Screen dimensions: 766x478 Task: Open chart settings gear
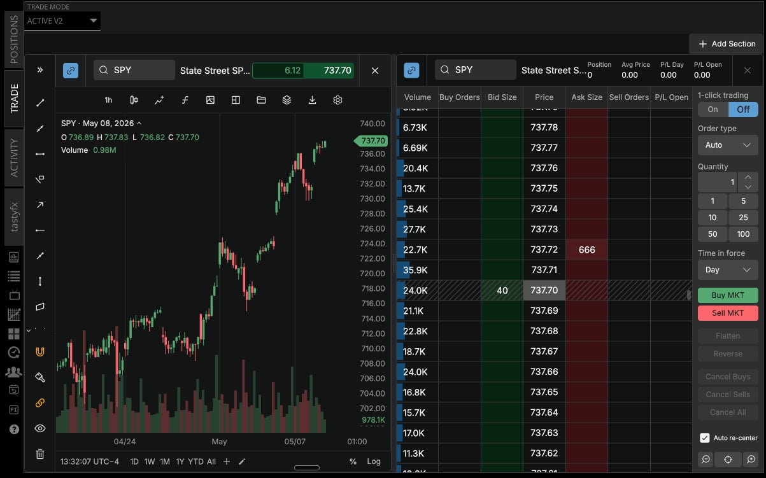point(338,100)
